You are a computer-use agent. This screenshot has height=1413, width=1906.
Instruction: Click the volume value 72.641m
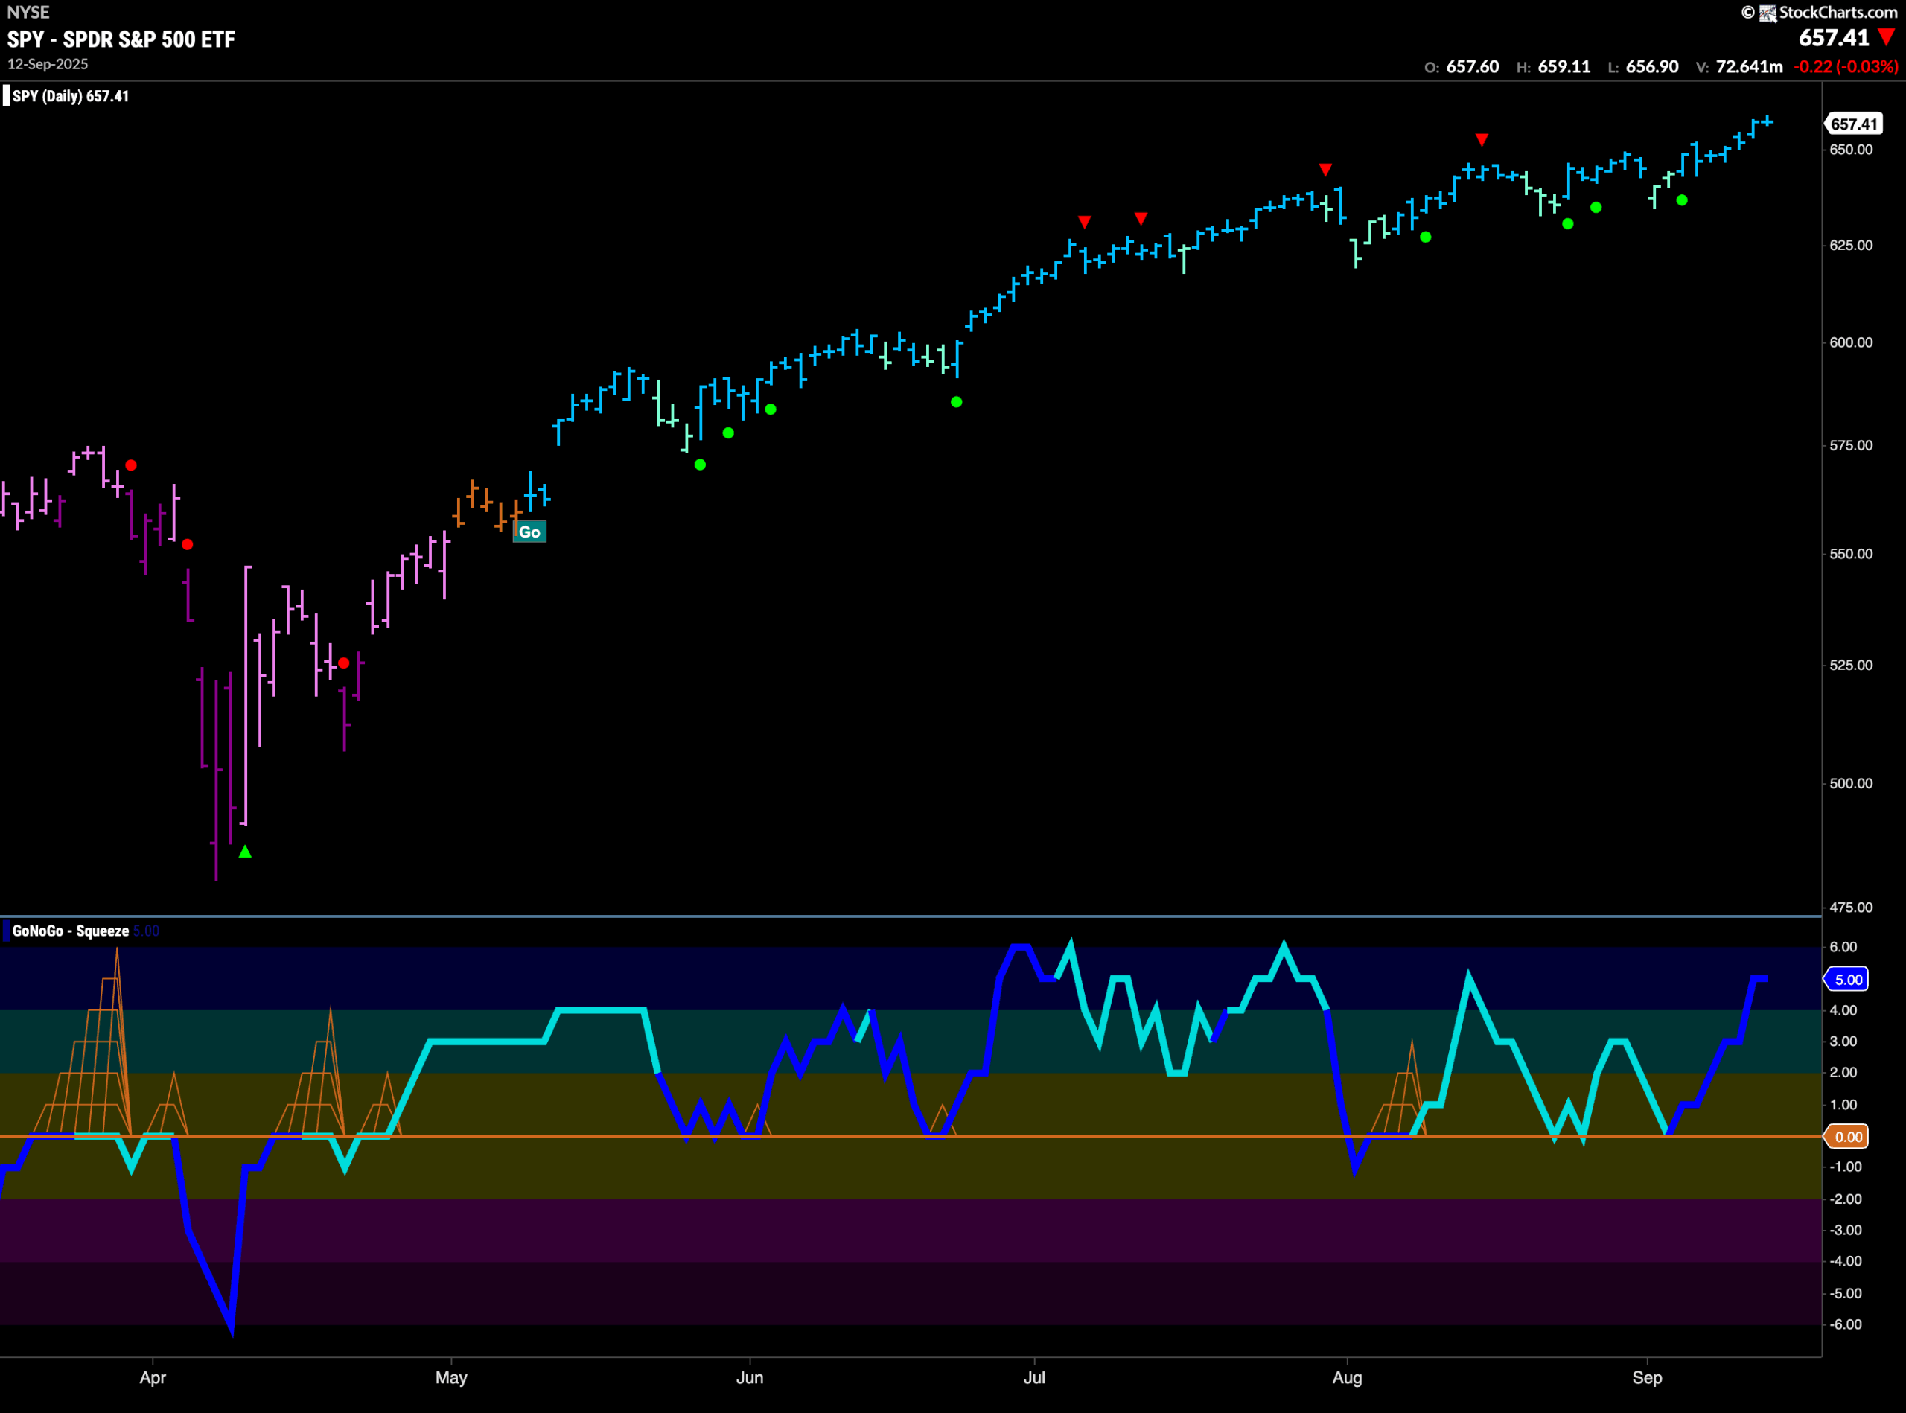tap(1750, 67)
